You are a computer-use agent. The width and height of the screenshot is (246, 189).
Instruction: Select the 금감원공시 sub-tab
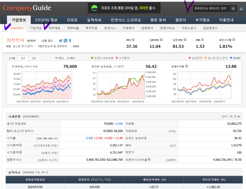click(x=210, y=28)
